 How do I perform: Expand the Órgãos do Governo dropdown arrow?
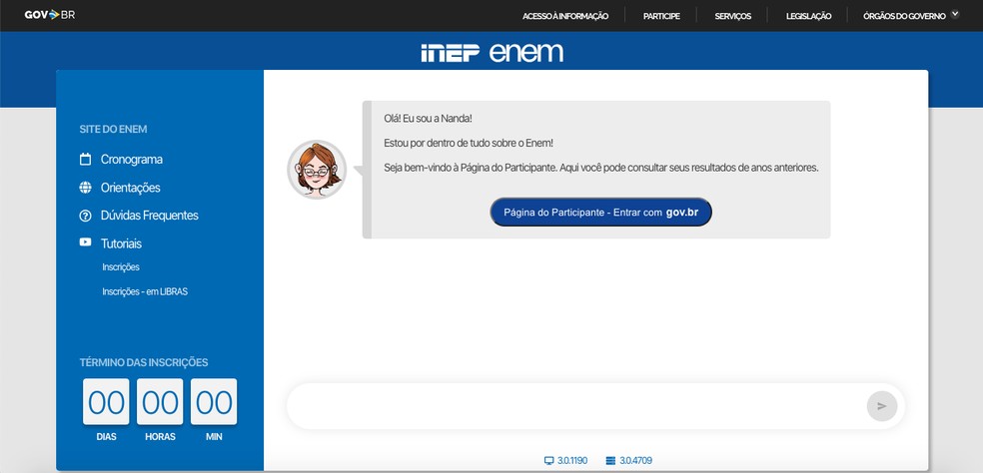point(955,14)
